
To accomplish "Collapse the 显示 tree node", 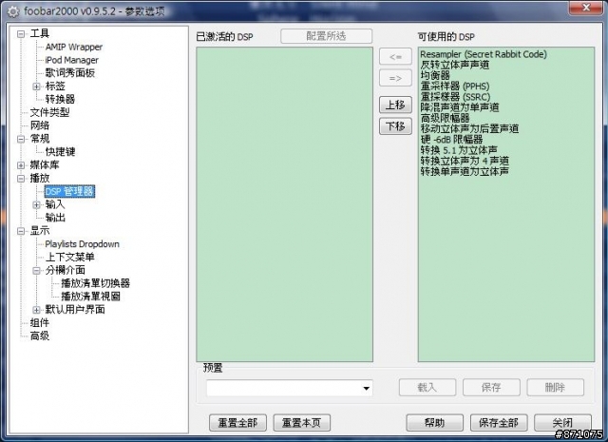I will point(21,231).
